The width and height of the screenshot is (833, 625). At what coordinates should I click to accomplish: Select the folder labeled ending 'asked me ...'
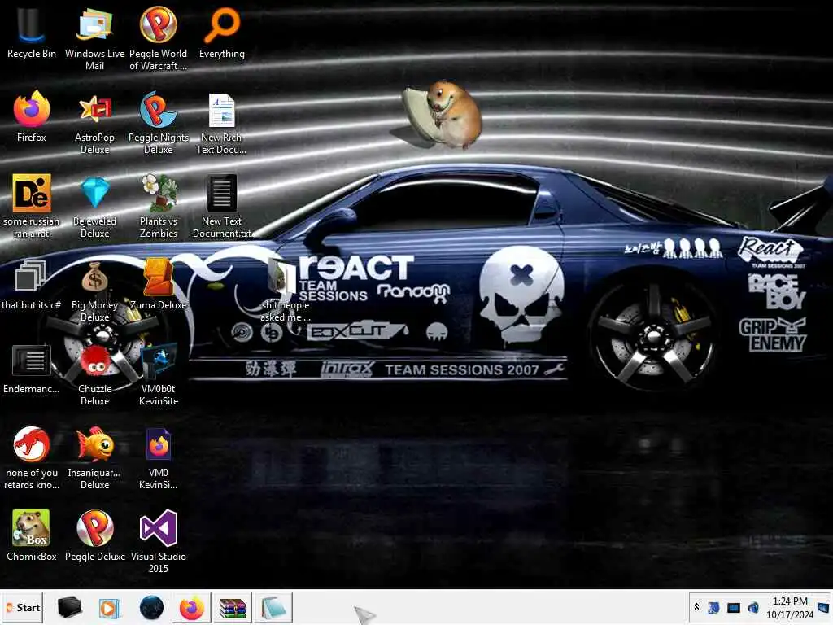285,291
